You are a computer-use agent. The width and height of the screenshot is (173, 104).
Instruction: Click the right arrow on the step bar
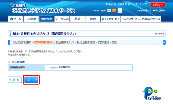pos(164,42)
